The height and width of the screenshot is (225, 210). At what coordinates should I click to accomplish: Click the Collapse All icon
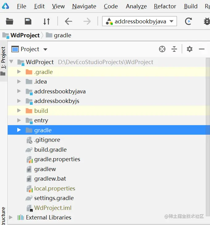174,49
